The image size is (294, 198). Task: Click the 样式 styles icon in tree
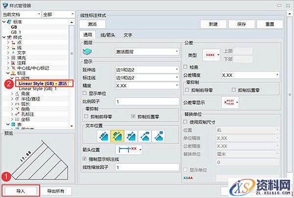(x=9, y=37)
